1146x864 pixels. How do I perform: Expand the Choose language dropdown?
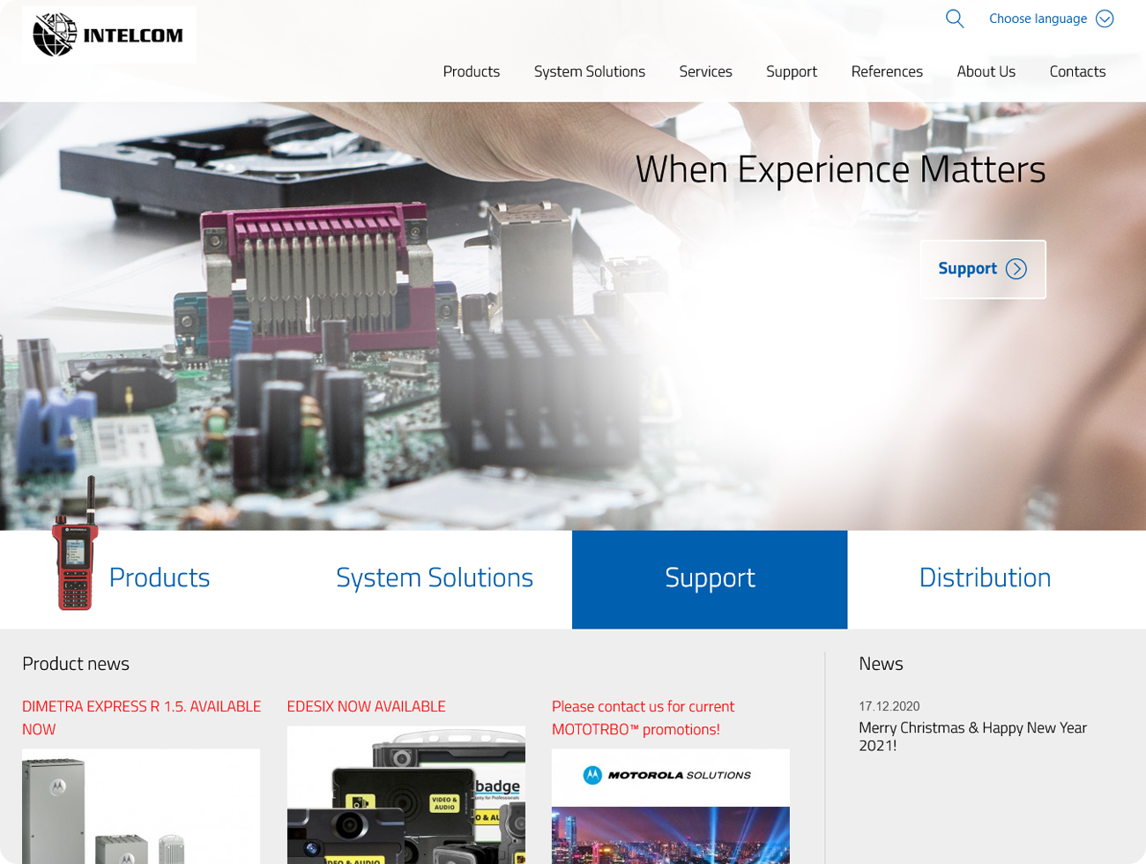click(1038, 19)
